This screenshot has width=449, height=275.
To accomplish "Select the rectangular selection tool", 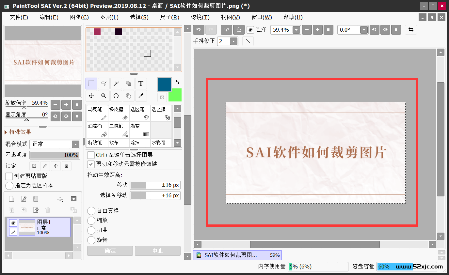I will click(91, 84).
